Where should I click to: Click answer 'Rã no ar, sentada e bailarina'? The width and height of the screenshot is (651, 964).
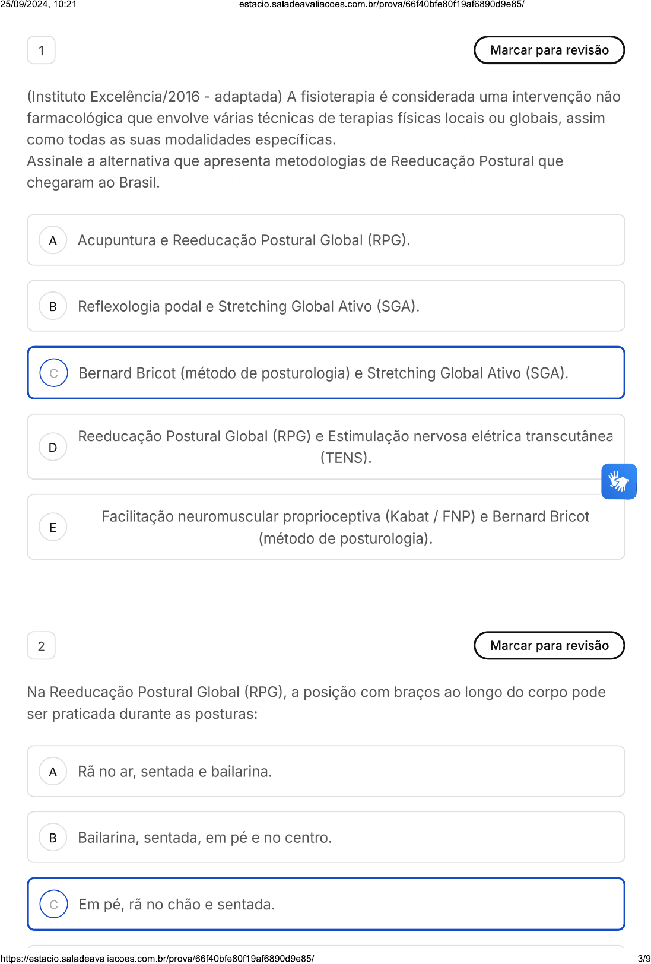[x=175, y=772]
